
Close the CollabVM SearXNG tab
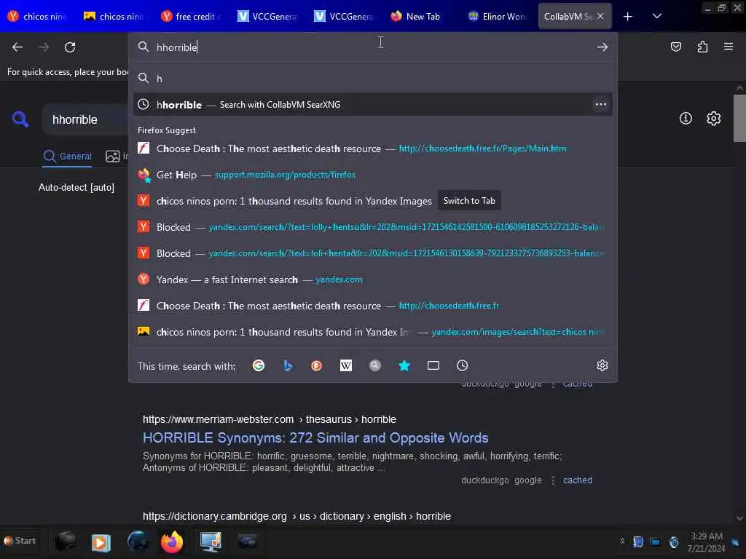click(x=600, y=16)
